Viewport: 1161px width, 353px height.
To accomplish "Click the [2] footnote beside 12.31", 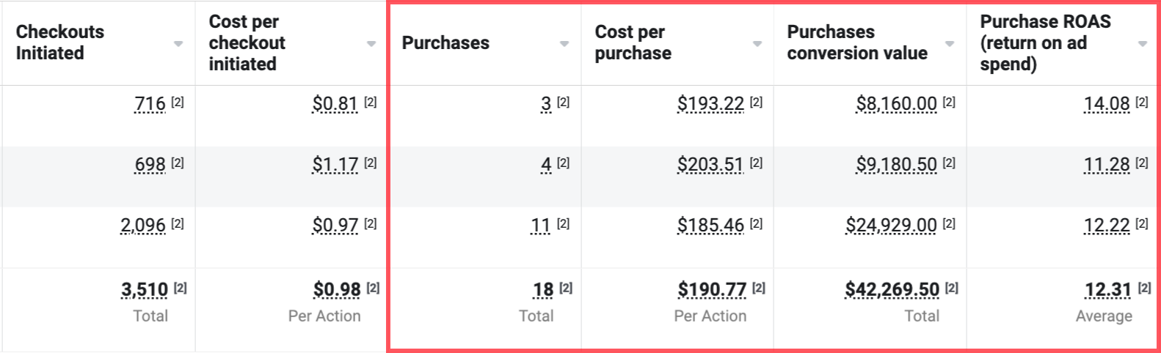I will [1144, 289].
